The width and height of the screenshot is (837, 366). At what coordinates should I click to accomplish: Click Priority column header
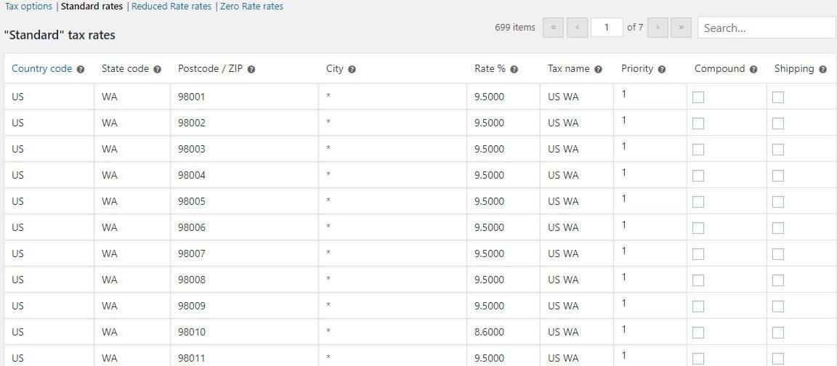point(637,69)
